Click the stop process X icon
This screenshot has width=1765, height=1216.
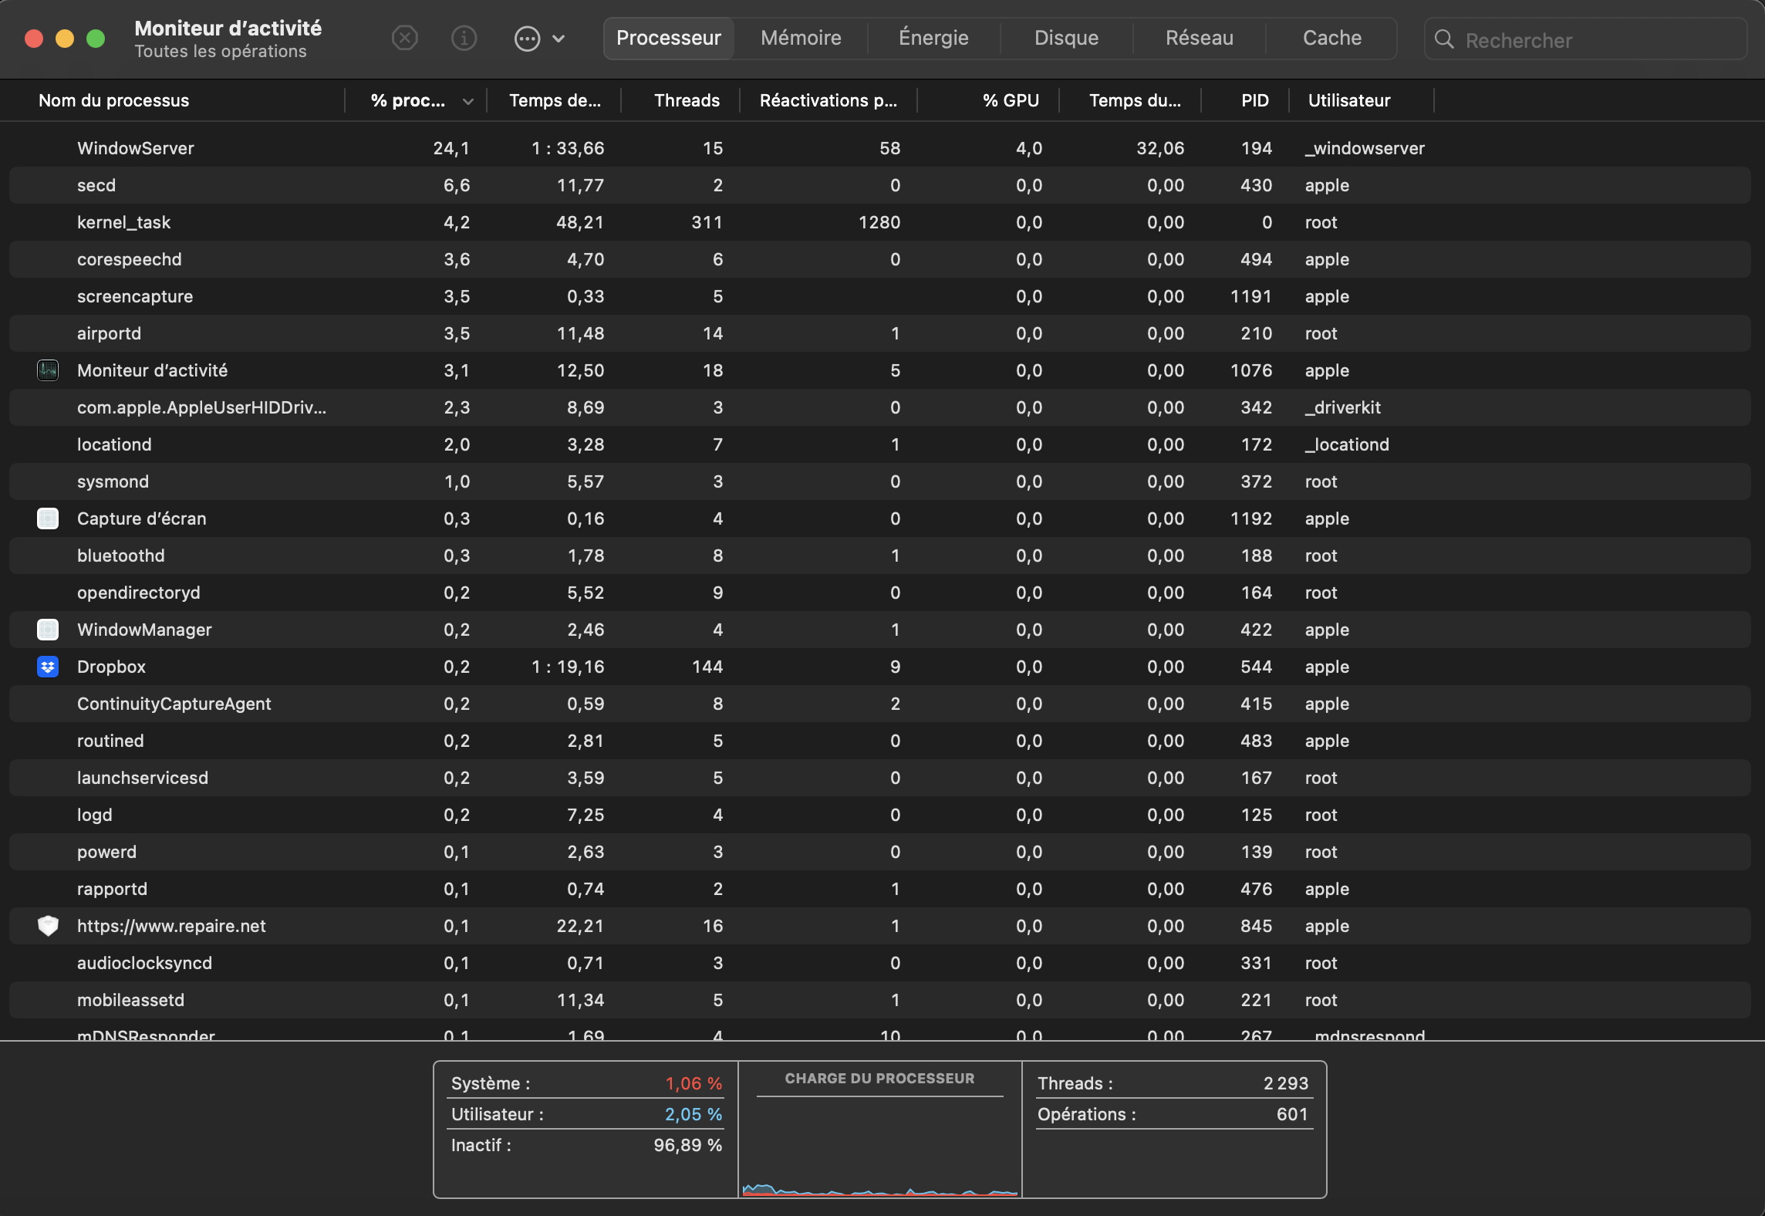[404, 38]
